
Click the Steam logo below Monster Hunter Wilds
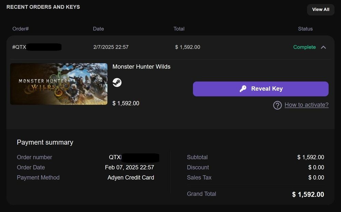117,82
